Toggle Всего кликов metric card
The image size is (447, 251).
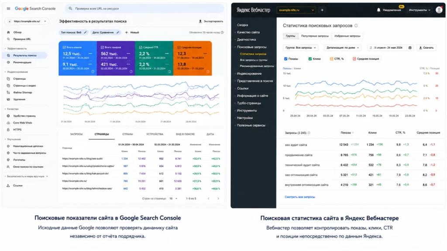pos(78,58)
